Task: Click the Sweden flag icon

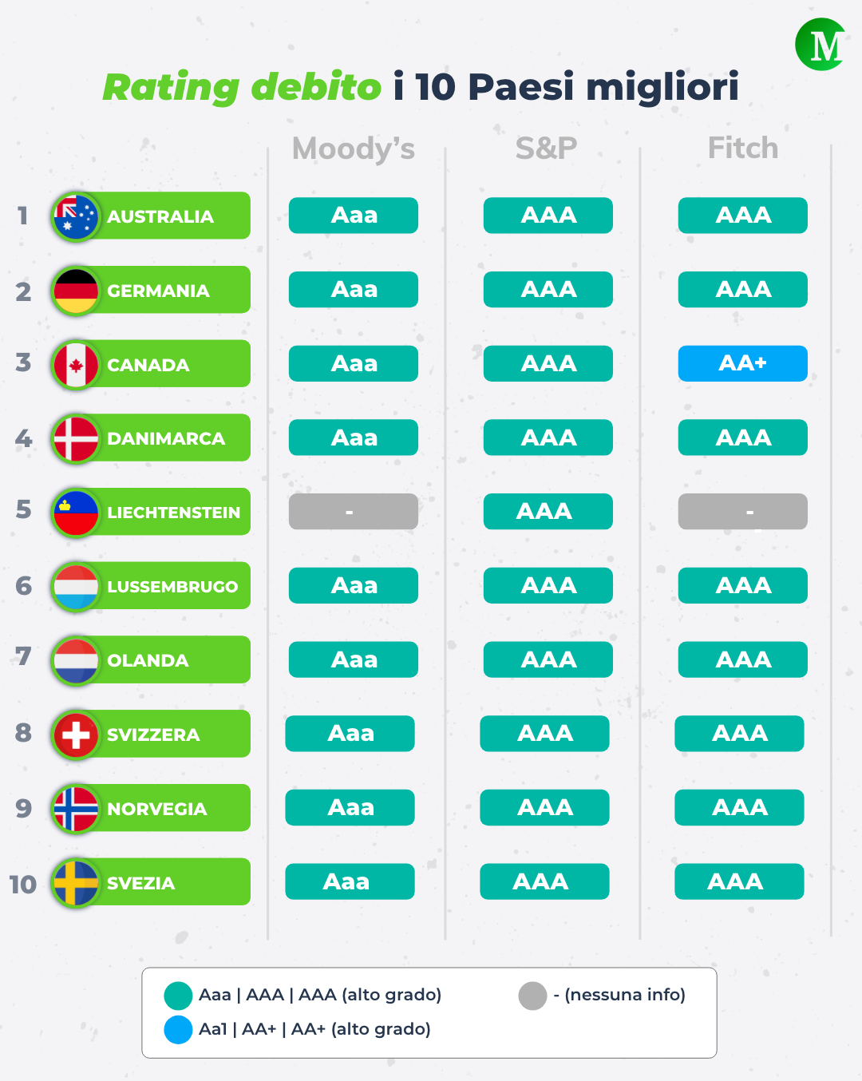Action: [76, 883]
